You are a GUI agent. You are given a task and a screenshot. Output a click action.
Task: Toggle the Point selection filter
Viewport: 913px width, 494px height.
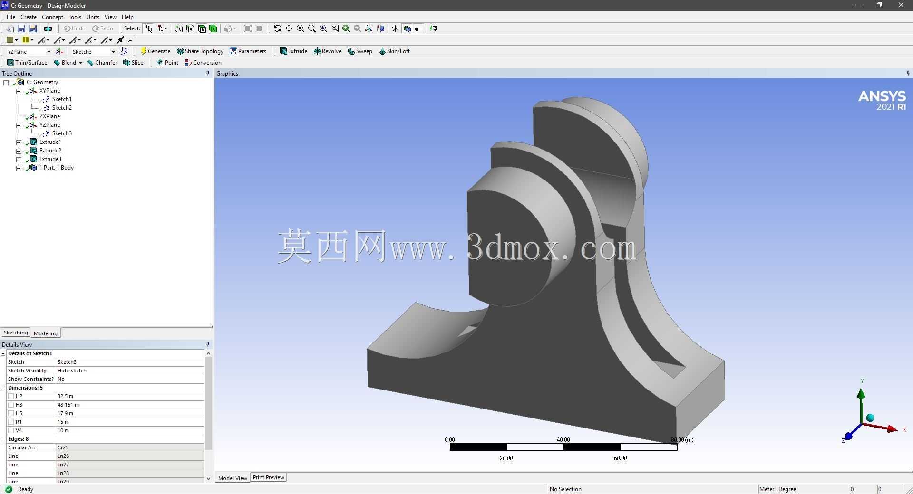179,28
